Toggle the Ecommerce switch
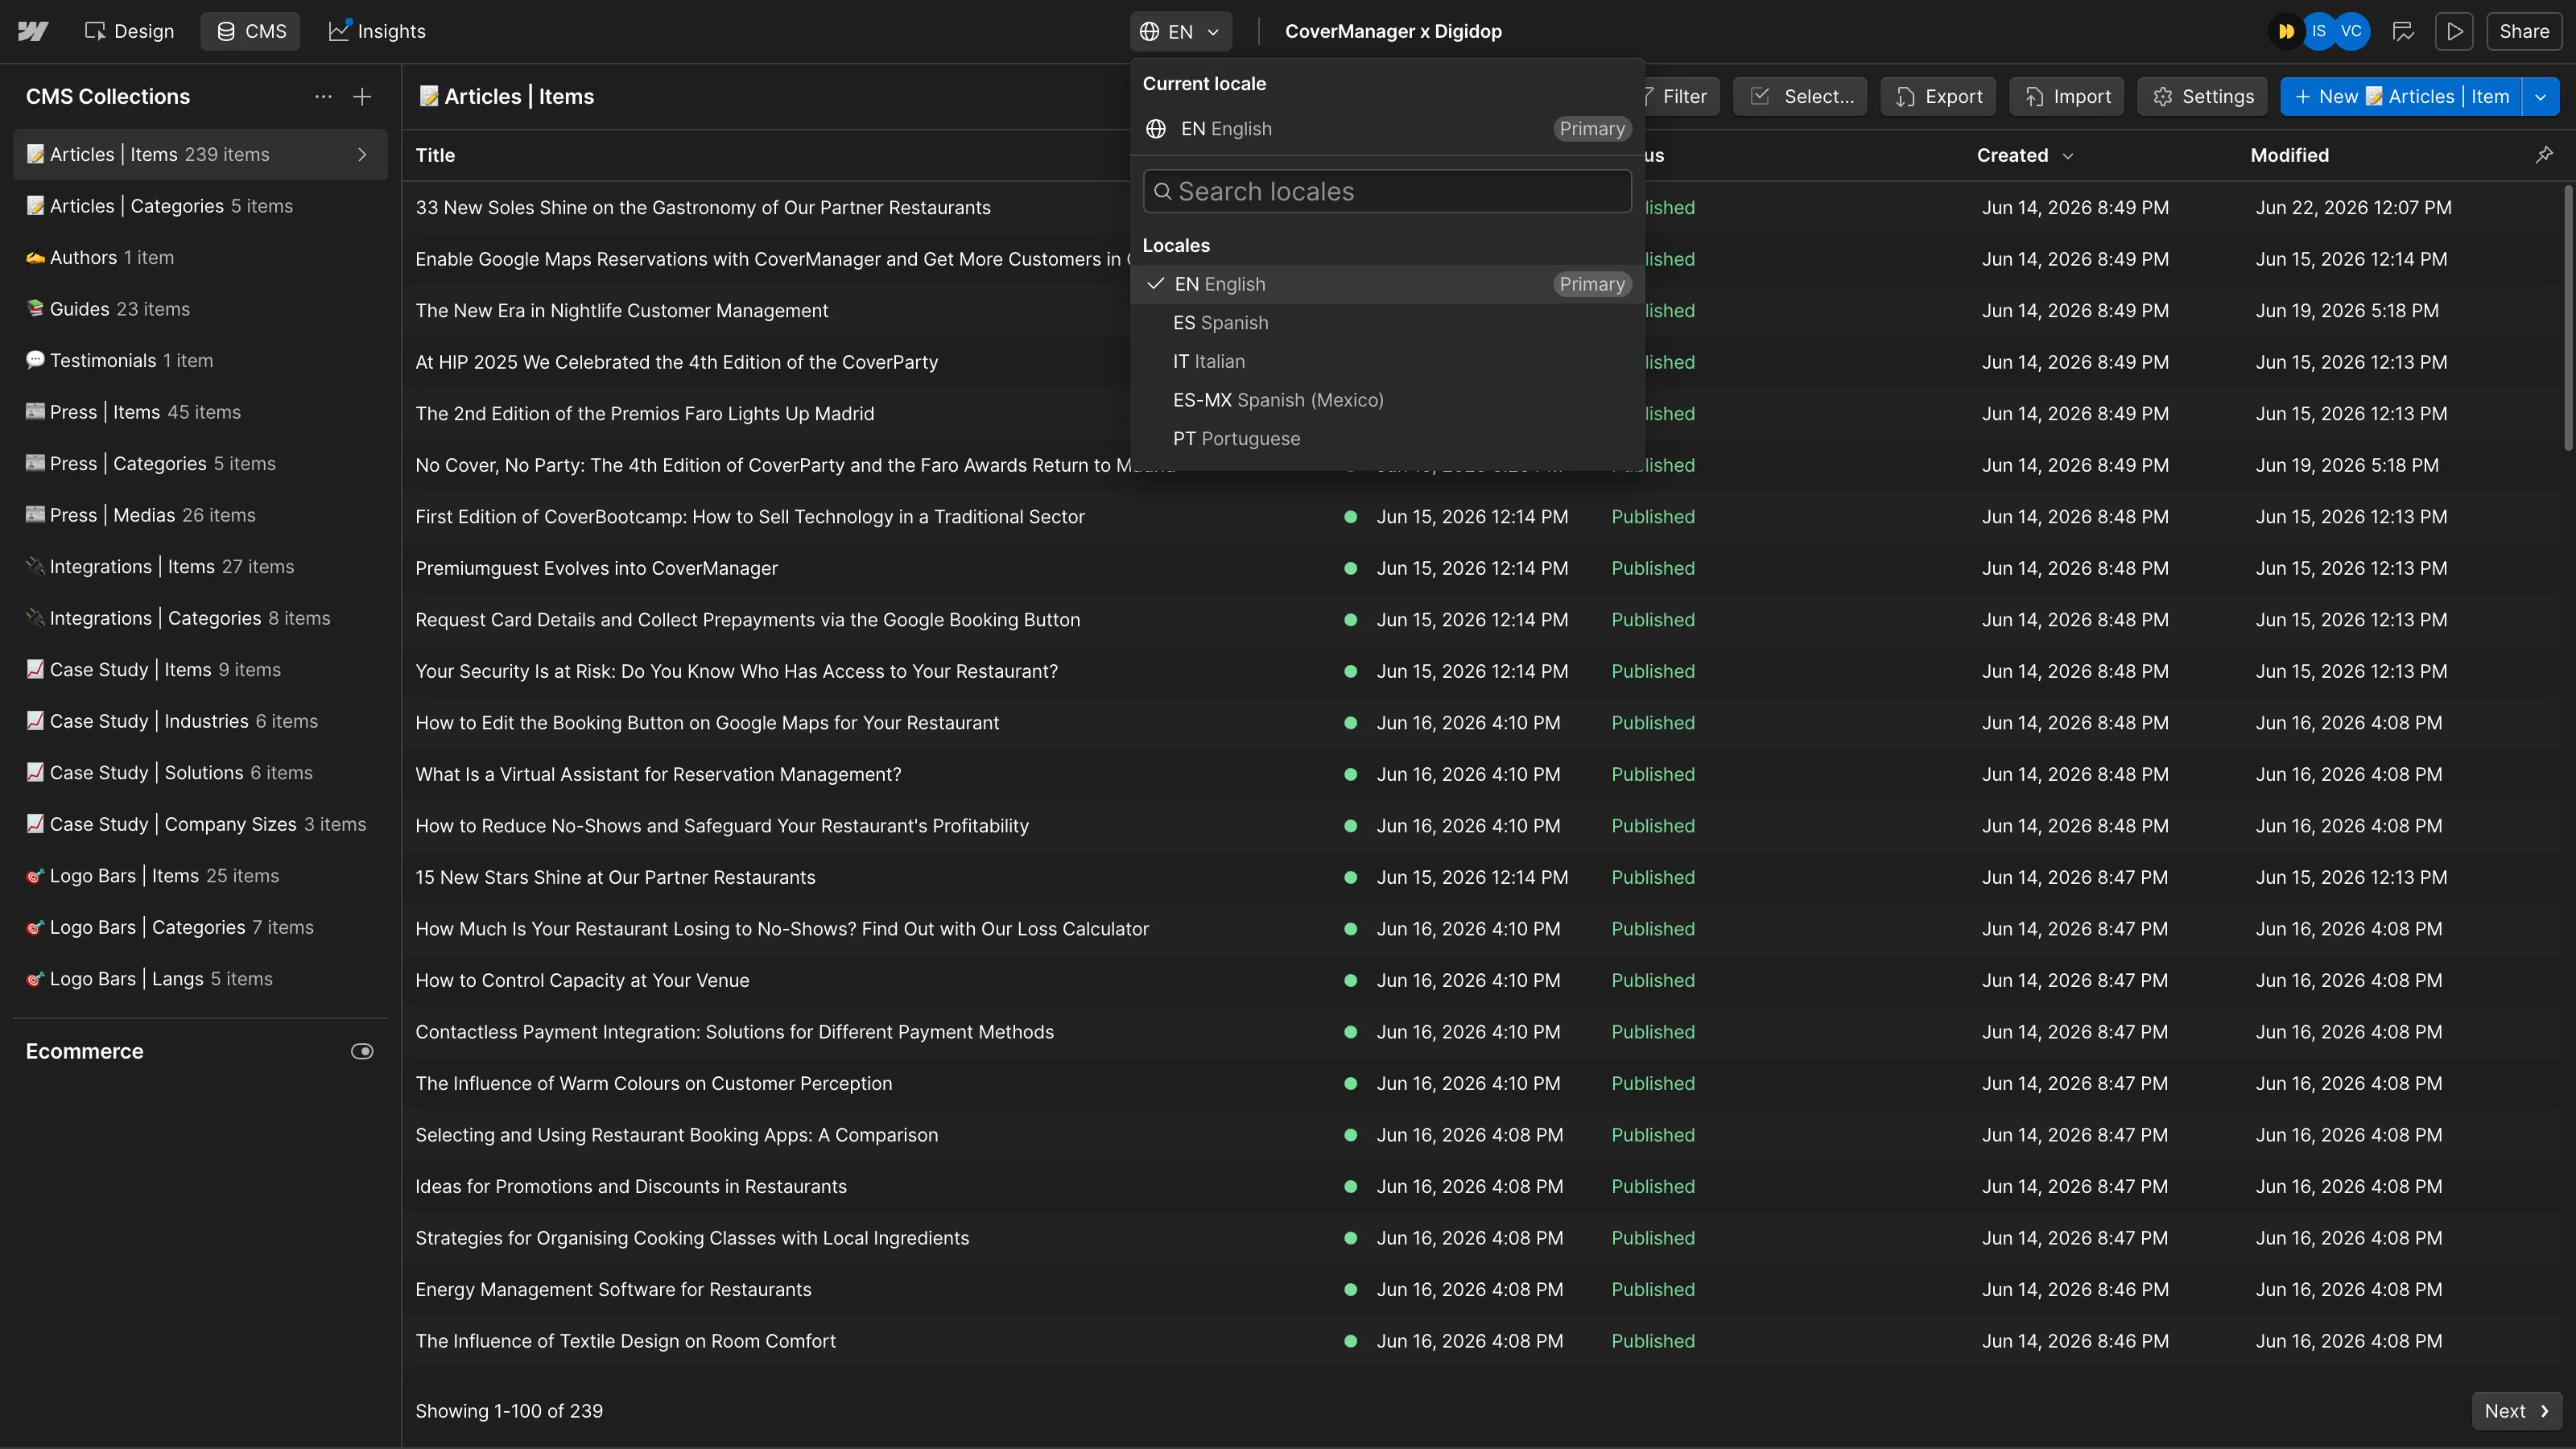The width and height of the screenshot is (2576, 1449). click(362, 1051)
